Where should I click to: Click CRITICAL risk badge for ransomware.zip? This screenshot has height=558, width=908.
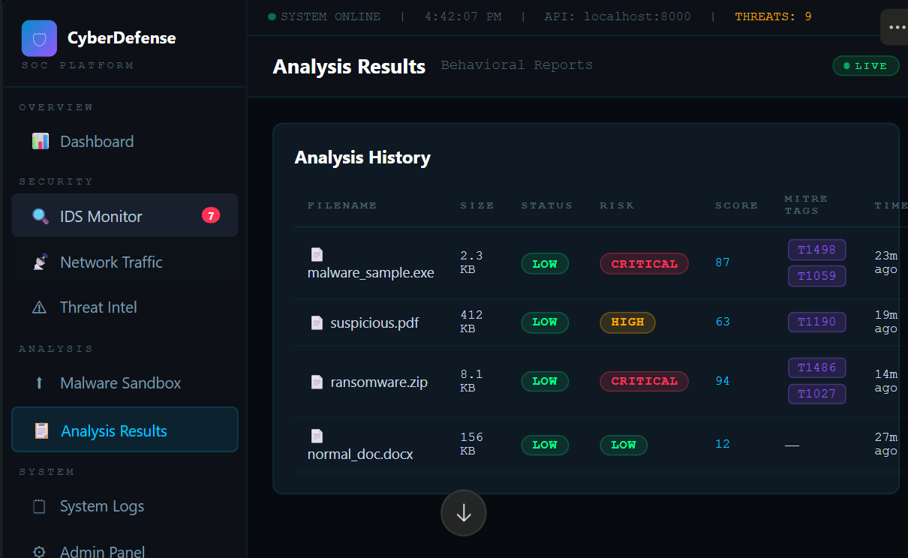[x=644, y=381]
